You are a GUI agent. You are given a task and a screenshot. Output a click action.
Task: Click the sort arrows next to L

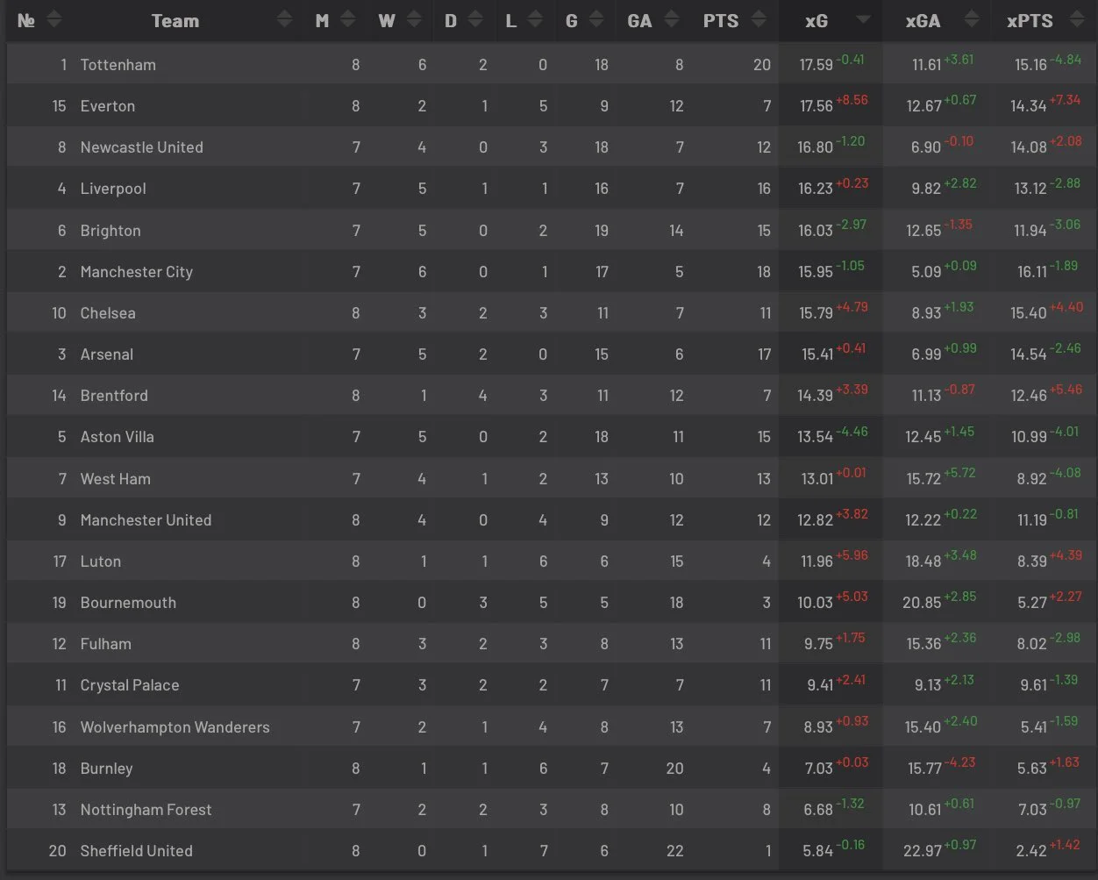pos(535,20)
